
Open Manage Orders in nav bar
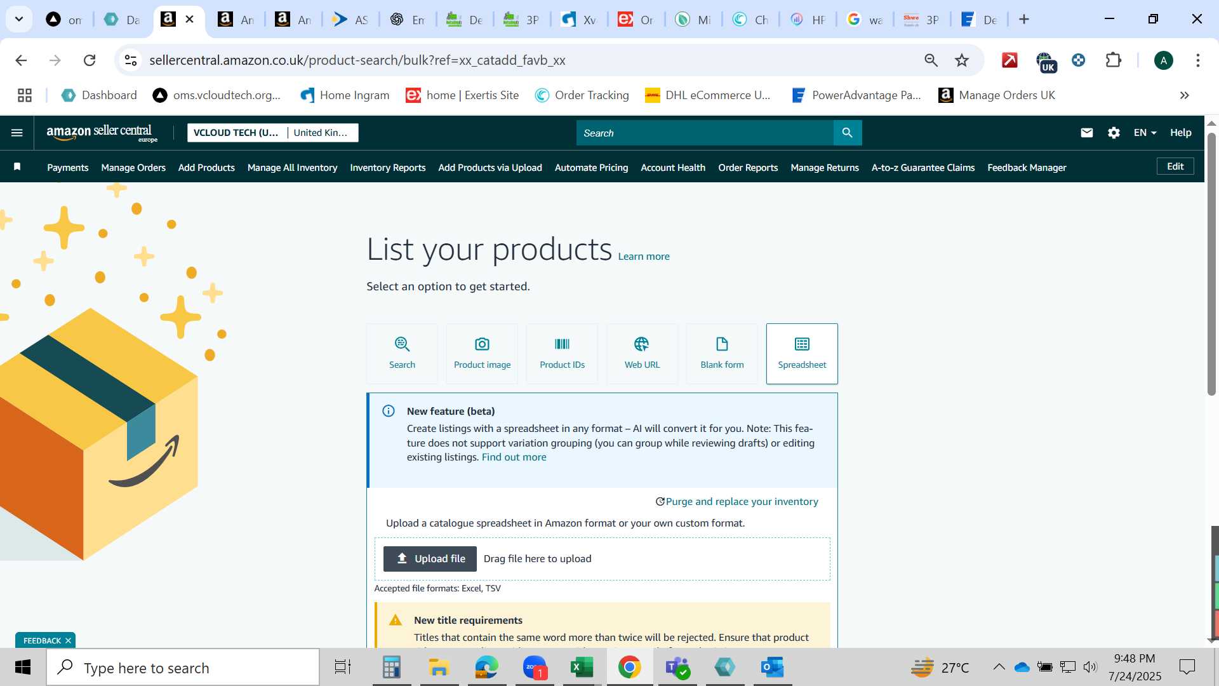133,168
